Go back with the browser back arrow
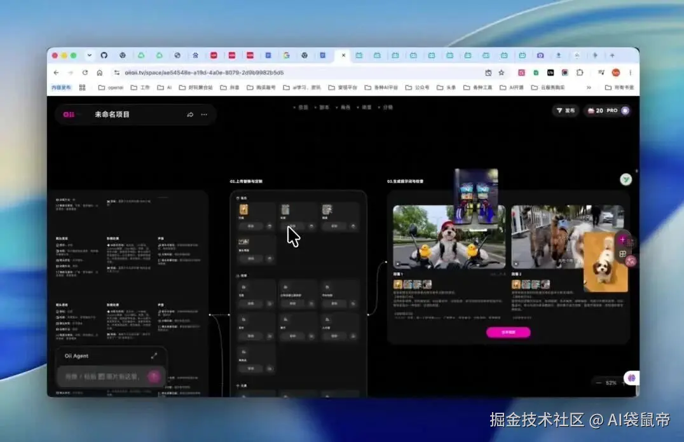 pos(57,73)
